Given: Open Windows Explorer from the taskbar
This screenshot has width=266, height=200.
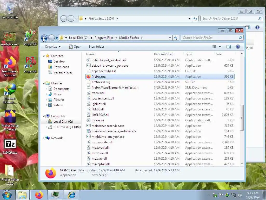Looking at the screenshot, I should click(x=22, y=195).
